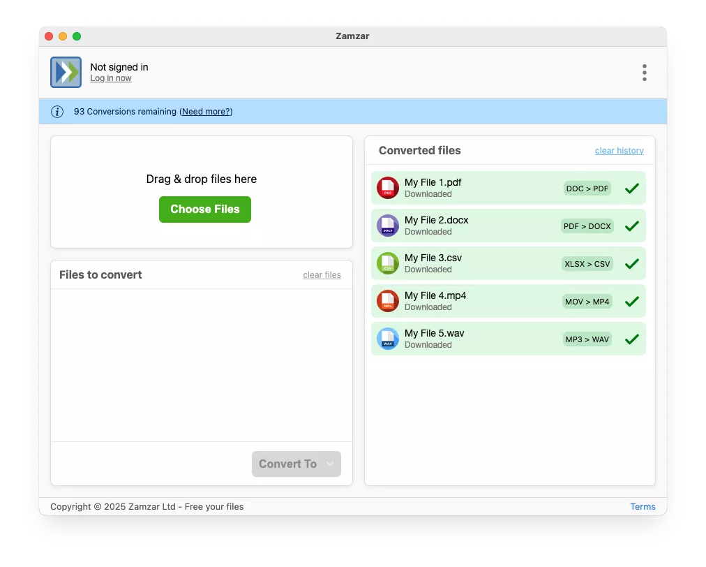Image resolution: width=706 pixels, height=567 pixels.
Task: Expand the Convert To dropdown
Action: 296,464
